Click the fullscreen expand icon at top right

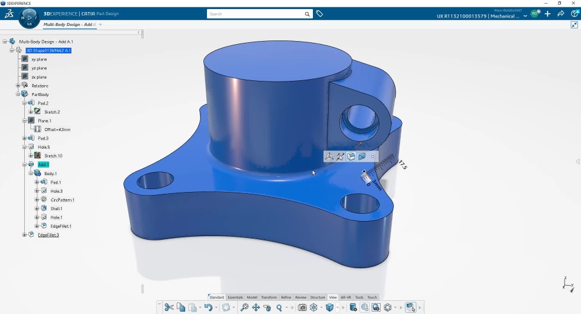click(574, 25)
